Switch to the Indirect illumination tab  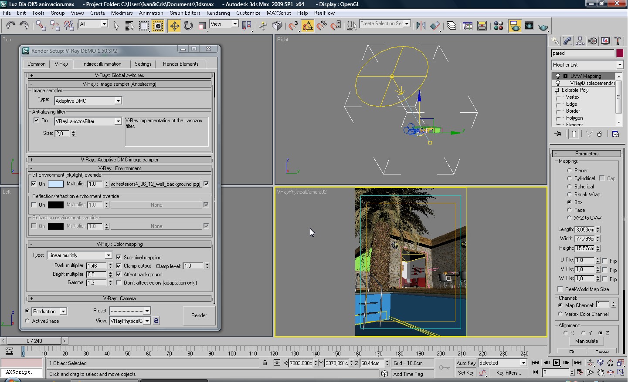[x=102, y=64]
